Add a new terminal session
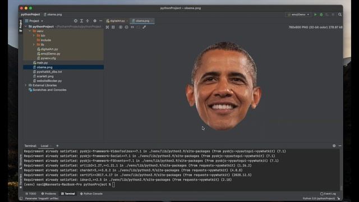This screenshot has width=359, height=202. click(x=57, y=146)
